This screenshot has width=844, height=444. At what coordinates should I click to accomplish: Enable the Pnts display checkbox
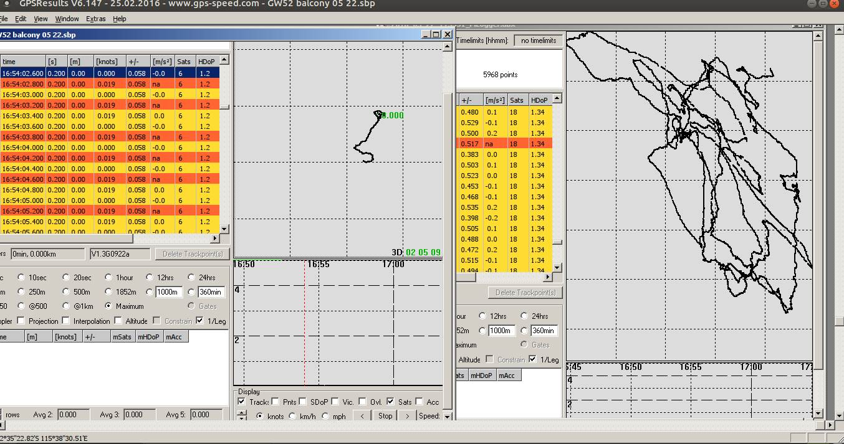275,402
